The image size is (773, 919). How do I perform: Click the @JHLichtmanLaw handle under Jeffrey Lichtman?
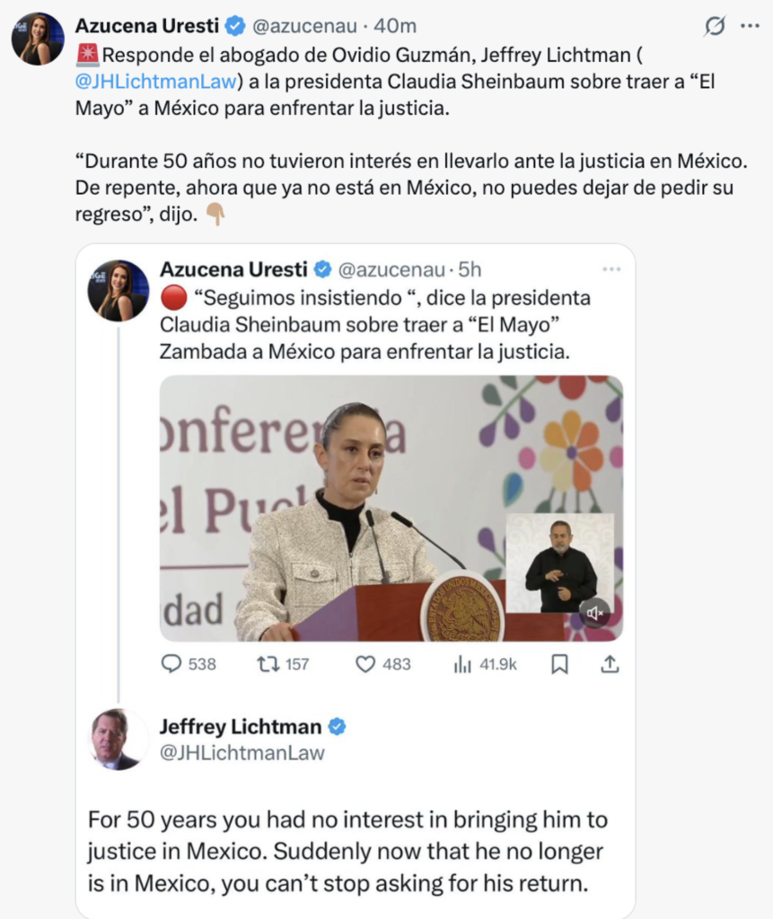point(242,753)
